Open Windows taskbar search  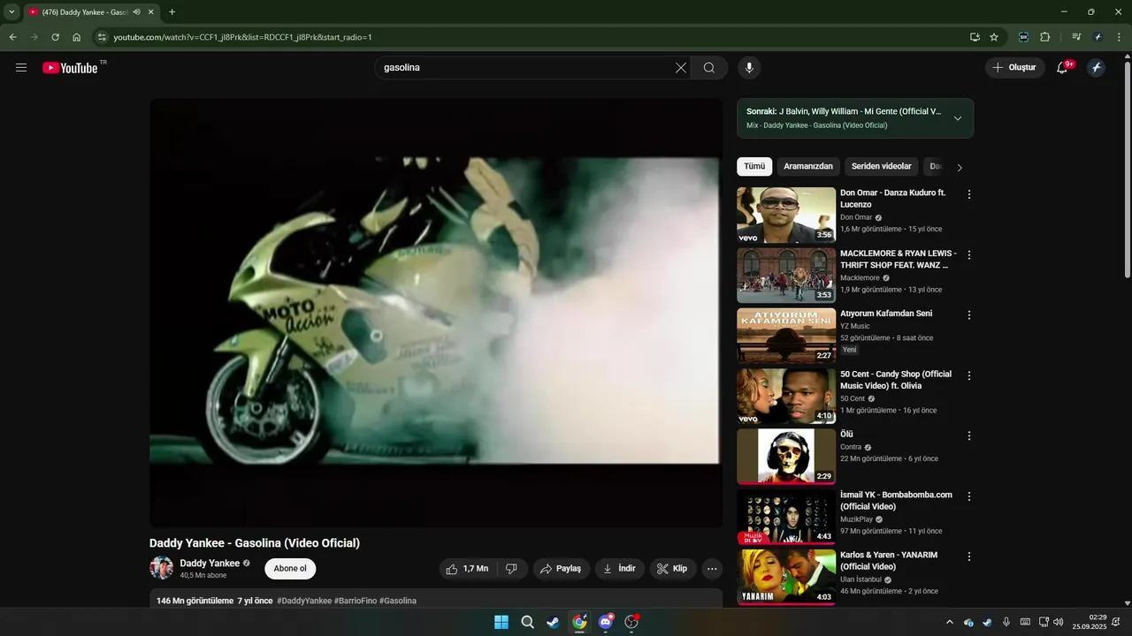[x=527, y=622]
